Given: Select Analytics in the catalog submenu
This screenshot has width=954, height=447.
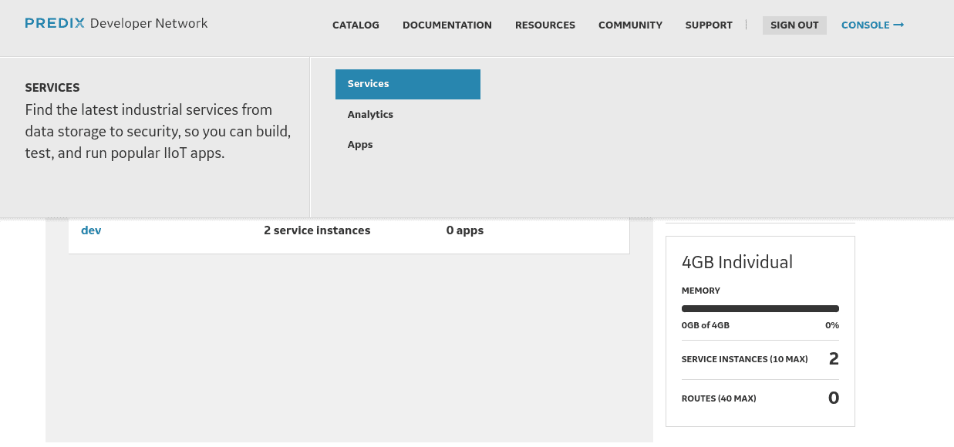Looking at the screenshot, I should coord(370,114).
